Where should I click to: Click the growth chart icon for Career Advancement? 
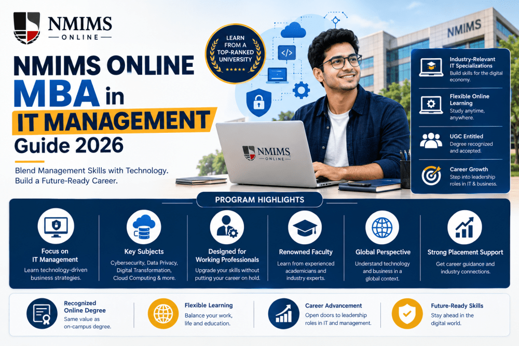coord(284,314)
